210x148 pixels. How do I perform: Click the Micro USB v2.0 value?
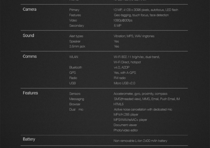pos(124,83)
